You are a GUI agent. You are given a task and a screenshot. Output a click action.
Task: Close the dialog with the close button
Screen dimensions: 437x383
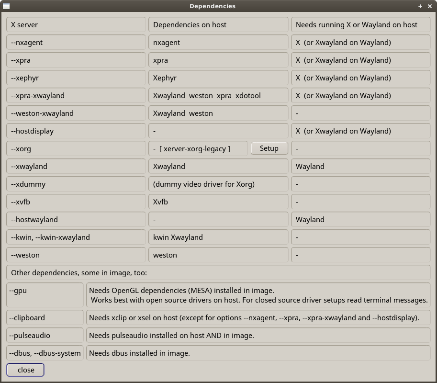click(x=25, y=370)
